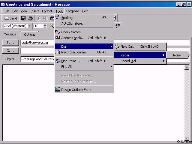Click the Save floppy disk icon
The width and height of the screenshot is (192, 144).
coord(23,18)
